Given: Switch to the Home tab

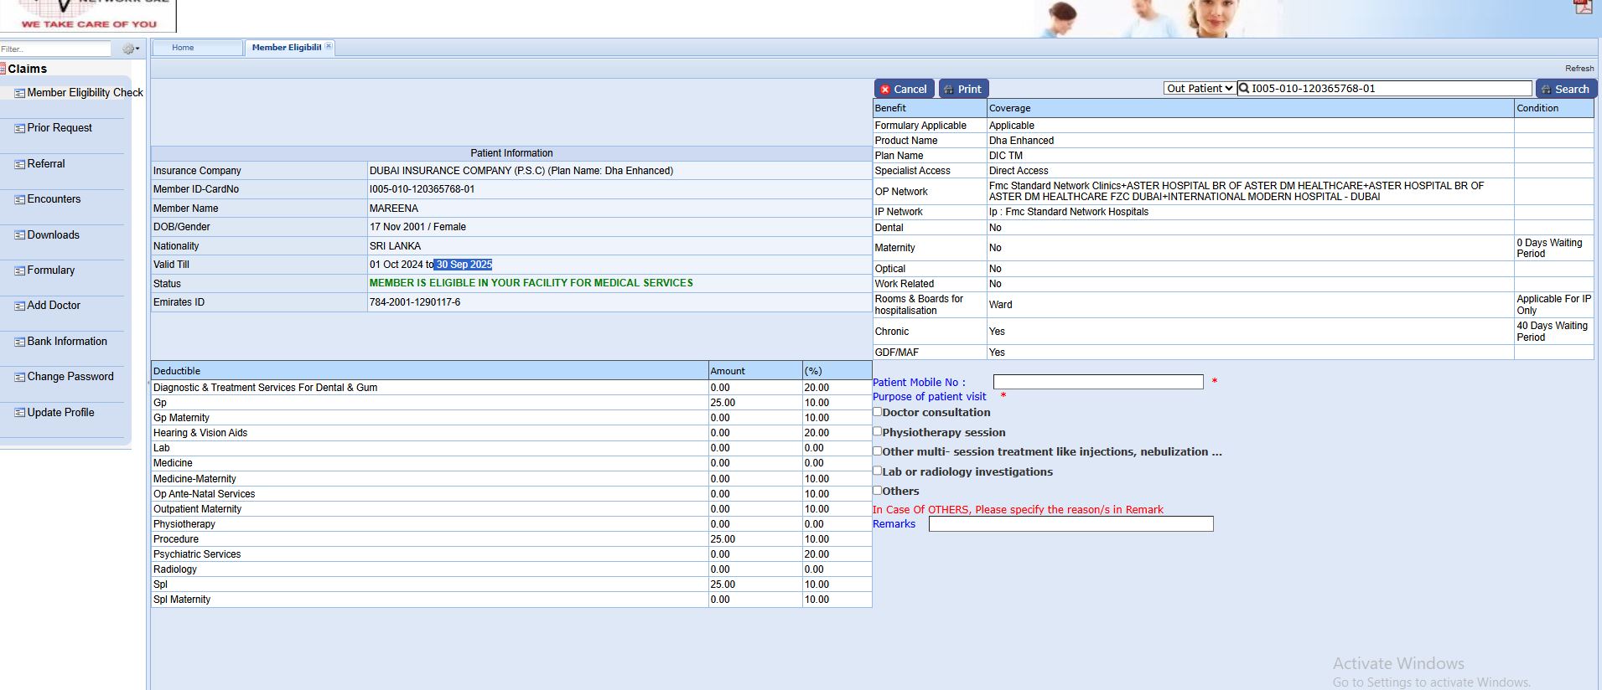Looking at the screenshot, I should [183, 48].
